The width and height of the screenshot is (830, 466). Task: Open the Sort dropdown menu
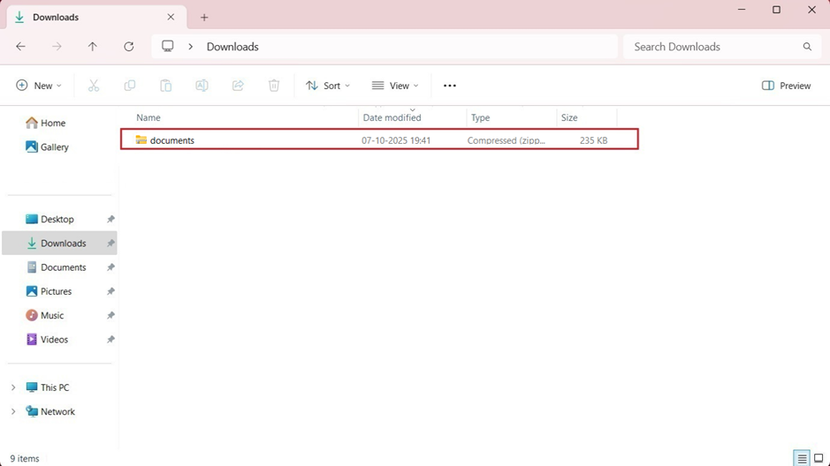(328, 86)
